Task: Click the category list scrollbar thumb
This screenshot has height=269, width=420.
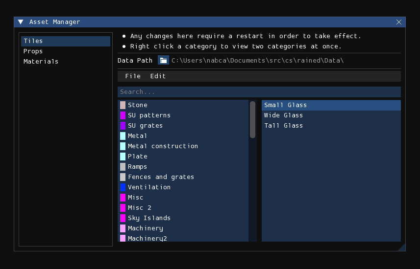Action: (252, 120)
